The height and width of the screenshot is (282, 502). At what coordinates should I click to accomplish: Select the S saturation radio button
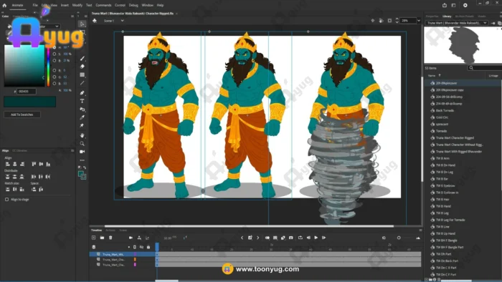pos(54,54)
